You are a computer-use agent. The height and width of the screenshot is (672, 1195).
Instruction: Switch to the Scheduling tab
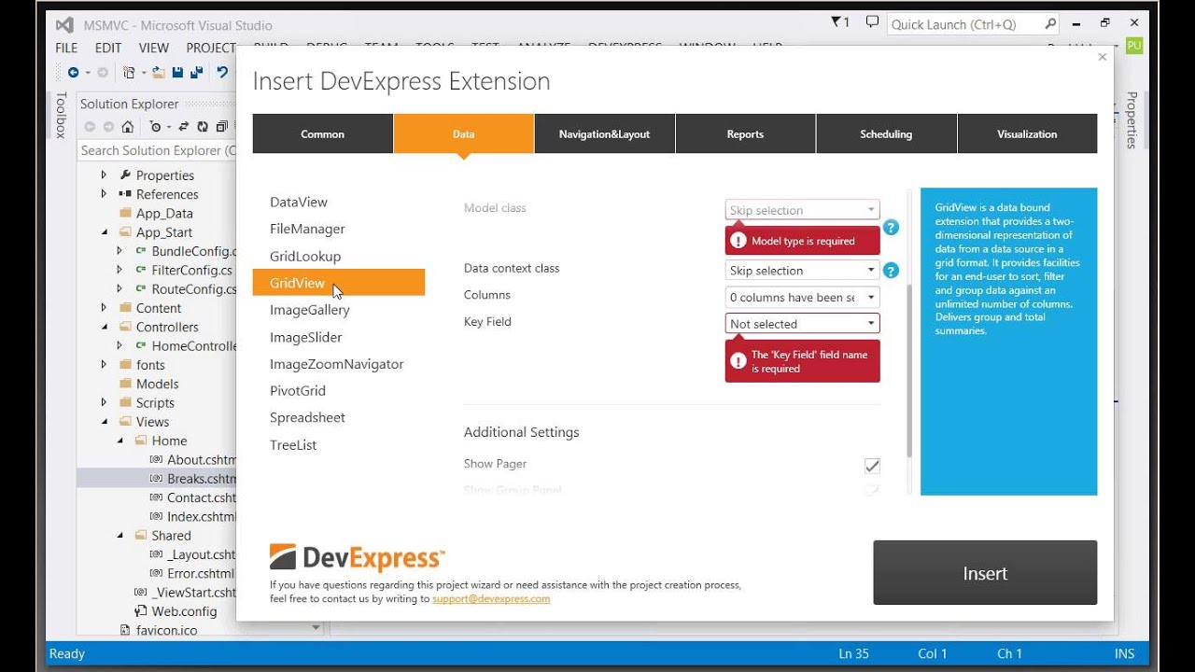[886, 133]
